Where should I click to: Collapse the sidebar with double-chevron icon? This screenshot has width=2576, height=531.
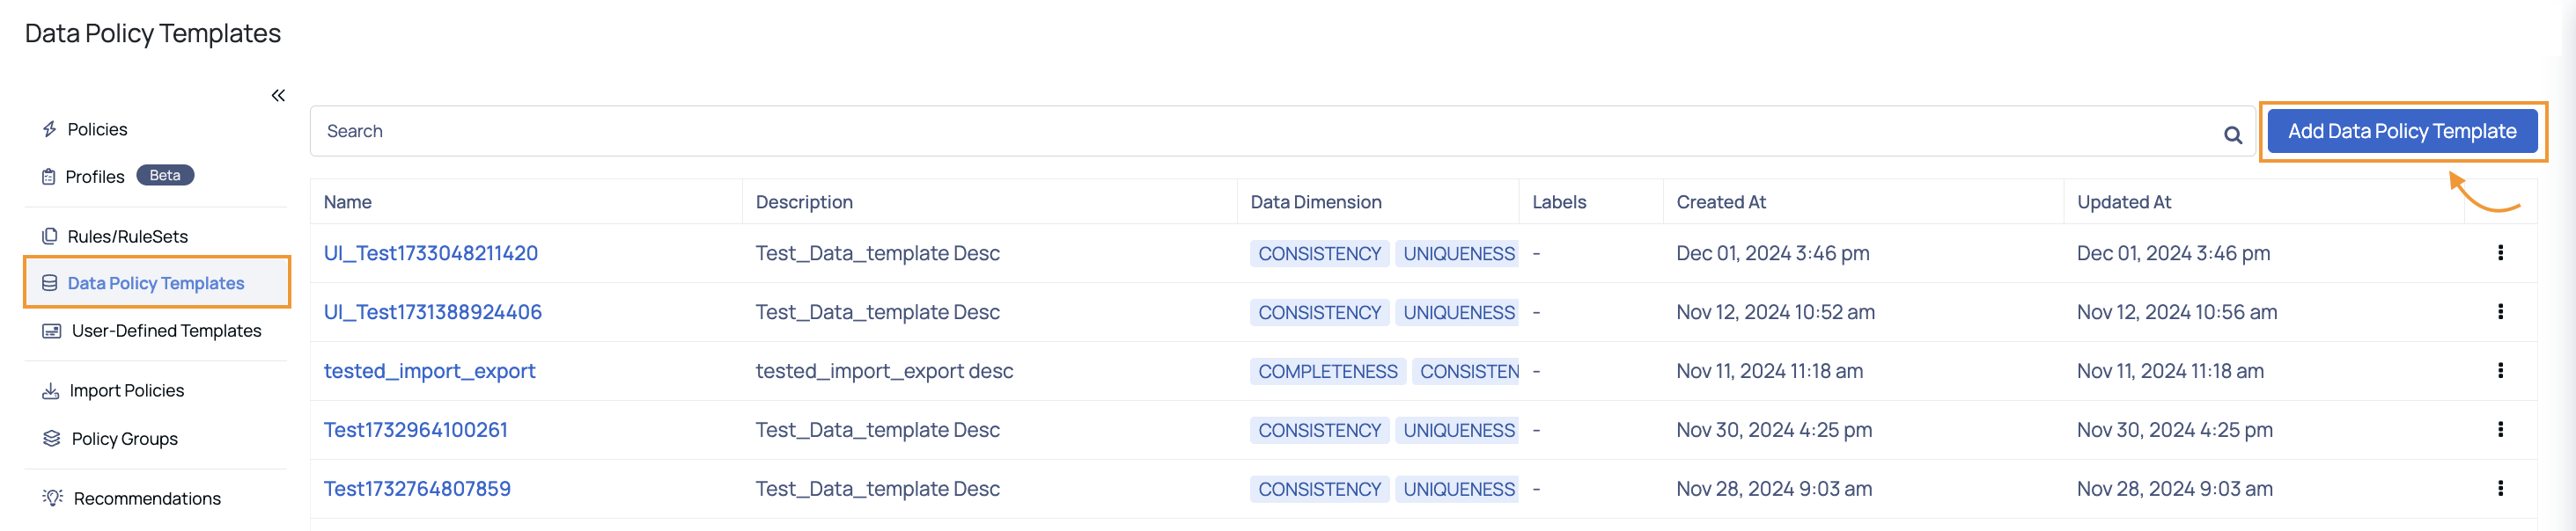point(278,95)
